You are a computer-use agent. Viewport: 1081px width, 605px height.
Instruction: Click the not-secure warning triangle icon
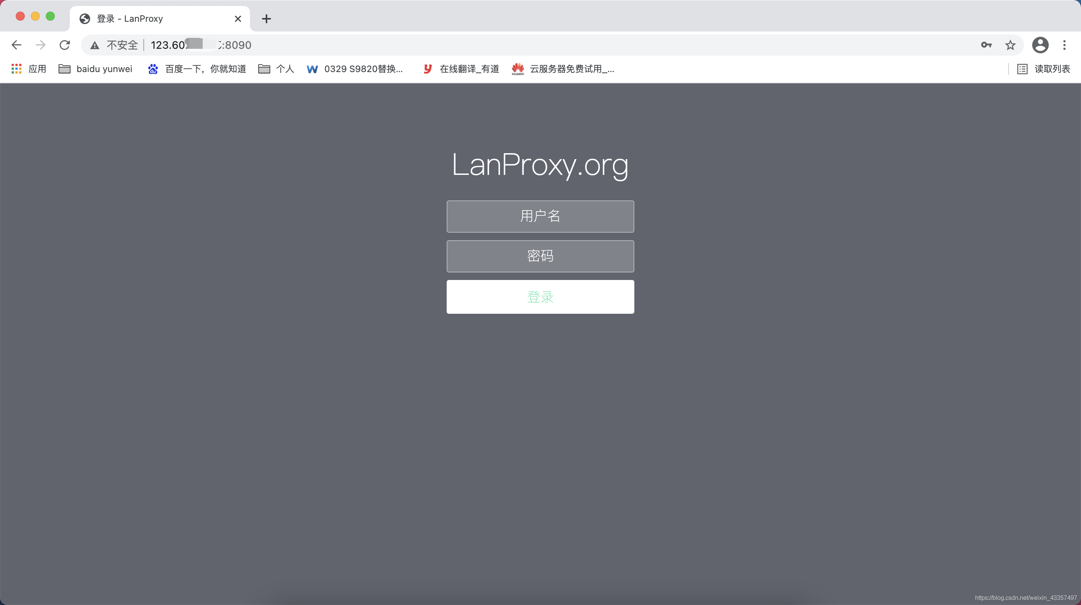coord(95,45)
